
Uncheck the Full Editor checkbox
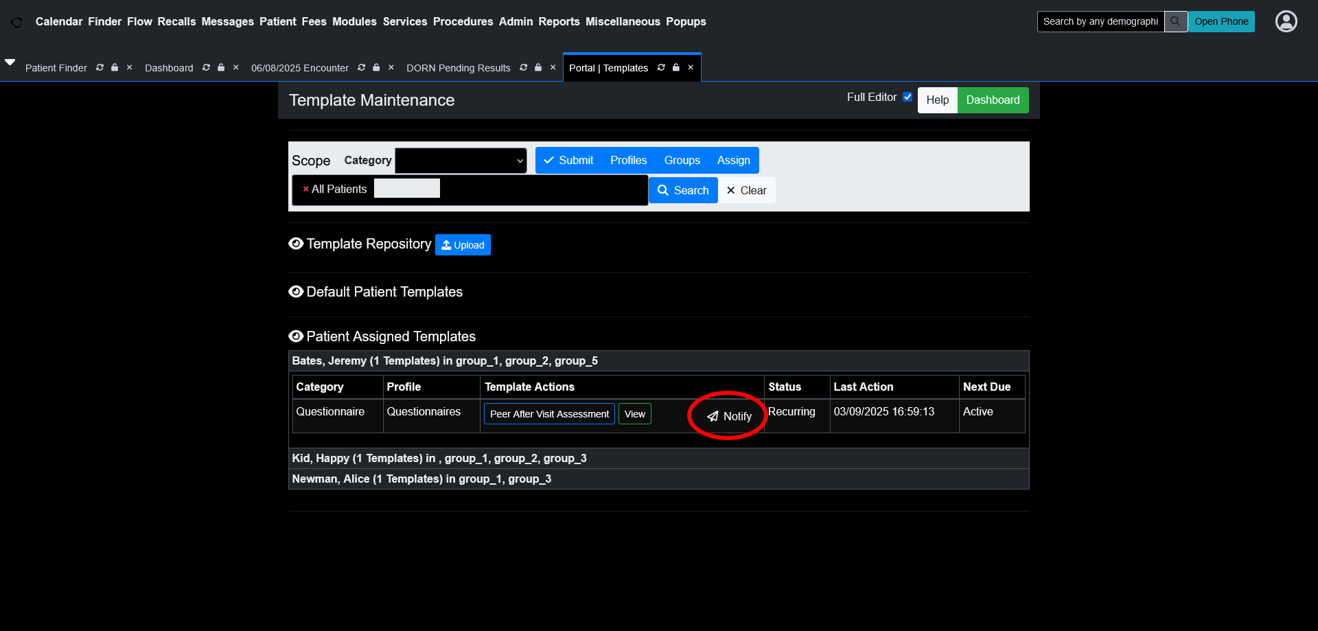(907, 97)
